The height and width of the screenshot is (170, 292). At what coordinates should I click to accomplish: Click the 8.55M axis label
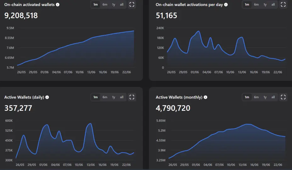pos(9,38)
